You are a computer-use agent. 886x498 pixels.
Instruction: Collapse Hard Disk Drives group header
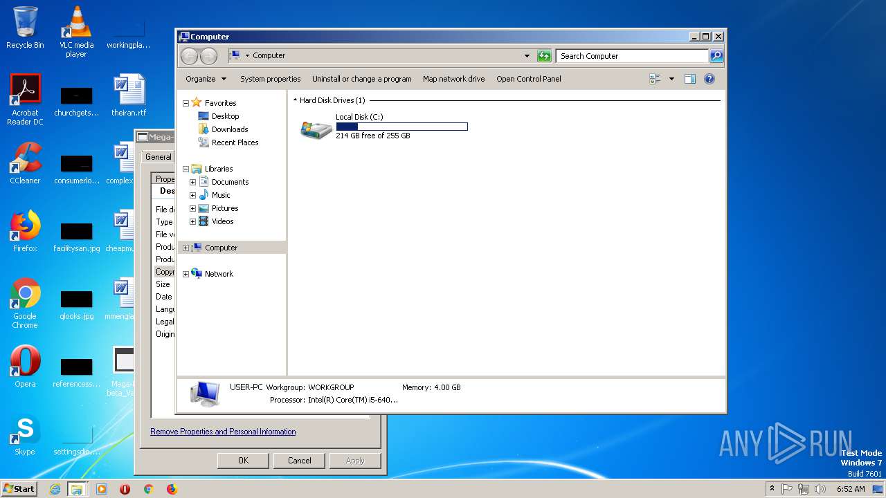[x=296, y=100]
